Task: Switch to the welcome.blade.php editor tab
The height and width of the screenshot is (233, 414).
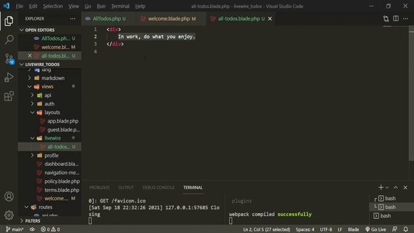Action: [x=171, y=19]
